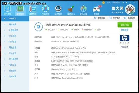Click the High Definition Audio sound card value

point(71,74)
